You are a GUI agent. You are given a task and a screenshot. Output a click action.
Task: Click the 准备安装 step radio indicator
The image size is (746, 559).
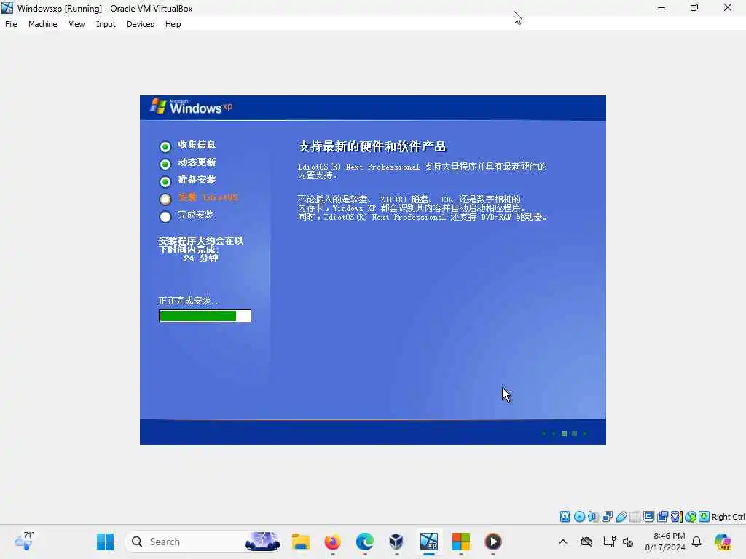coord(165,181)
